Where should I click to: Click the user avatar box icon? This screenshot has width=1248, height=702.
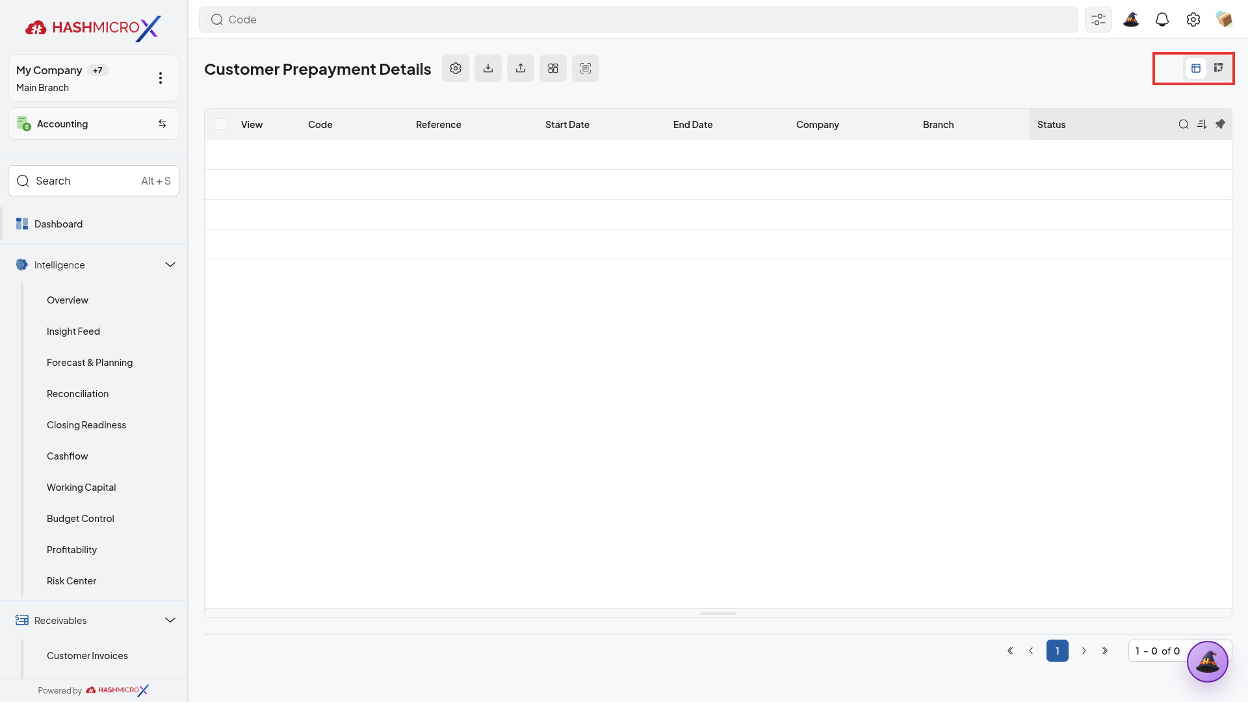1225,19
